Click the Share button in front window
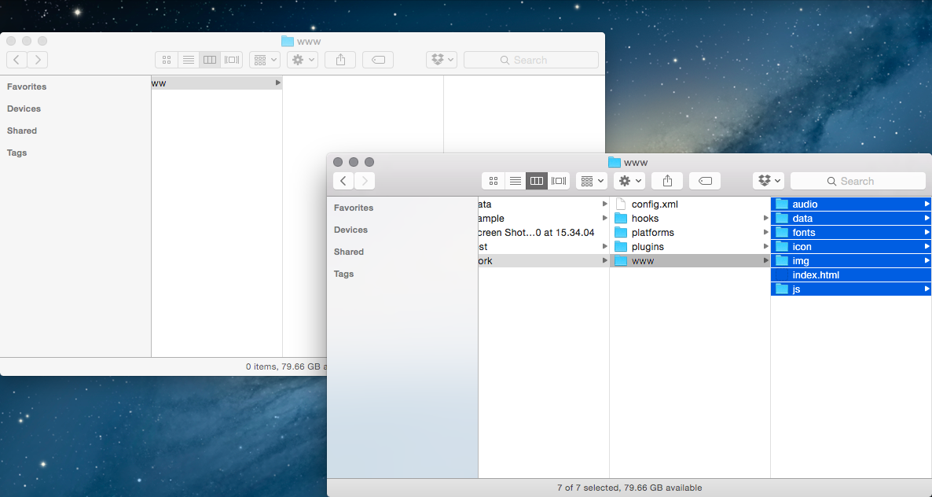Image resolution: width=932 pixels, height=497 pixels. click(x=667, y=181)
